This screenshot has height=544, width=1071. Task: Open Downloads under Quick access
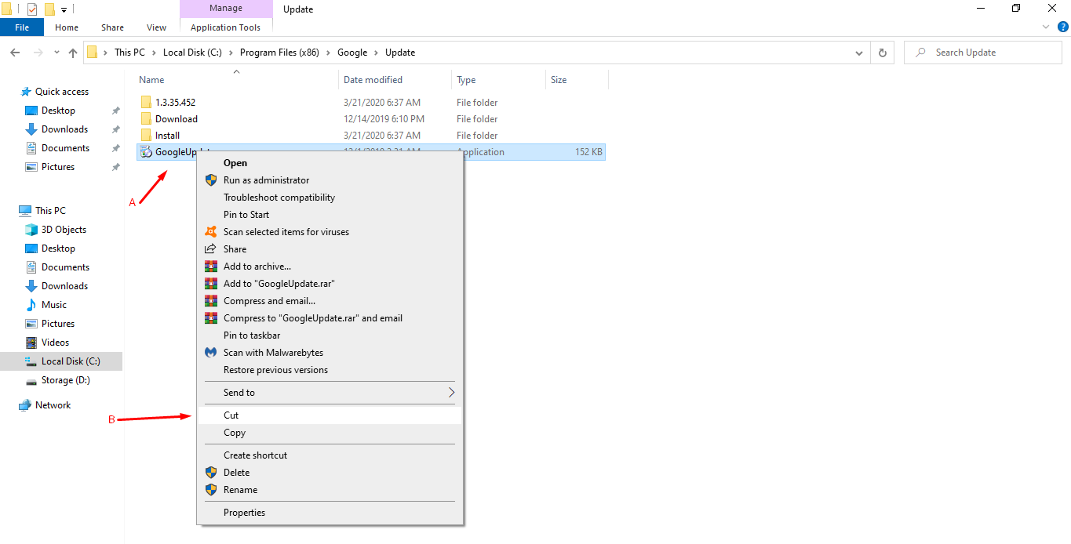(64, 129)
